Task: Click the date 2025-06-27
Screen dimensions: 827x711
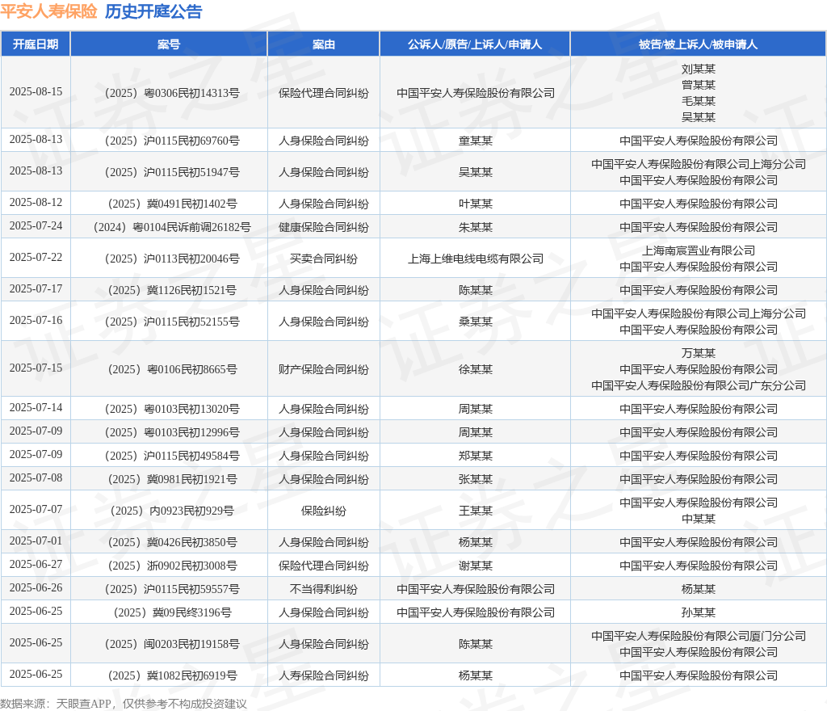Action: pos(36,565)
